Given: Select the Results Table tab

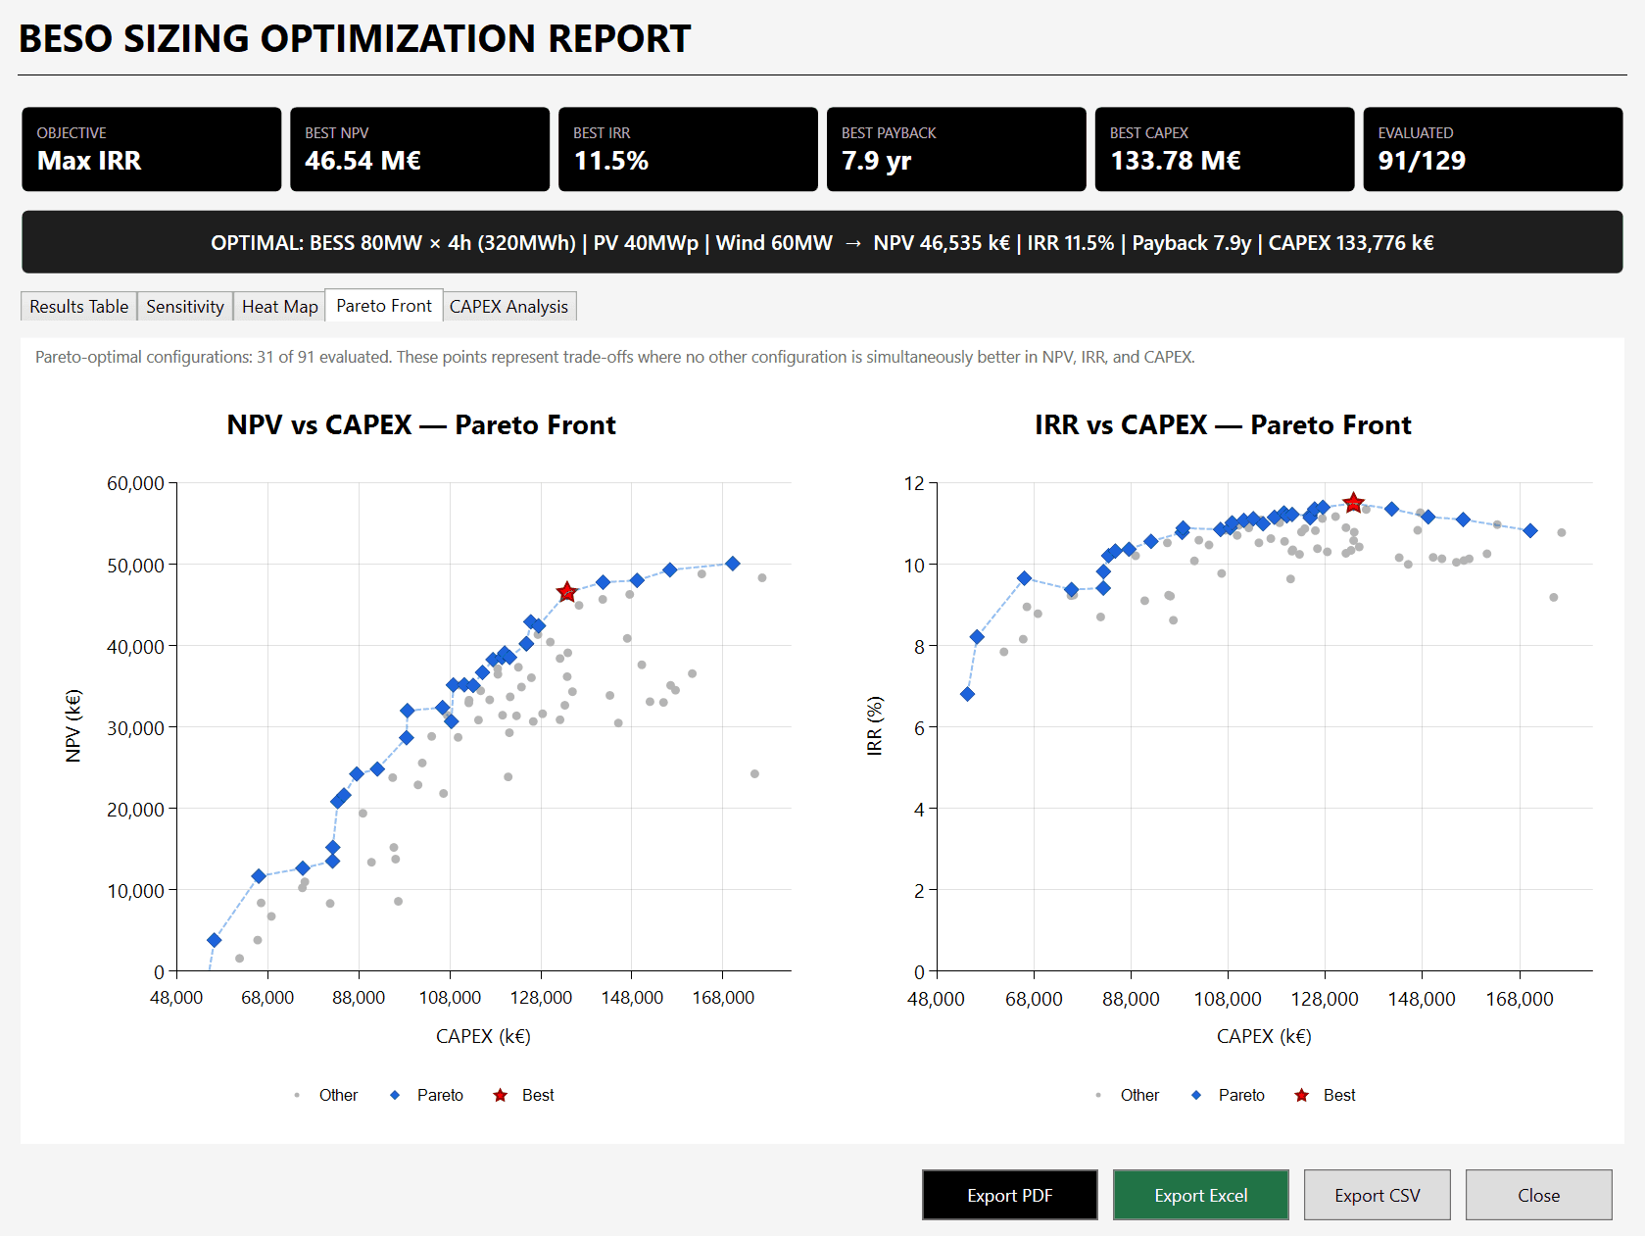Looking at the screenshot, I should coord(77,306).
